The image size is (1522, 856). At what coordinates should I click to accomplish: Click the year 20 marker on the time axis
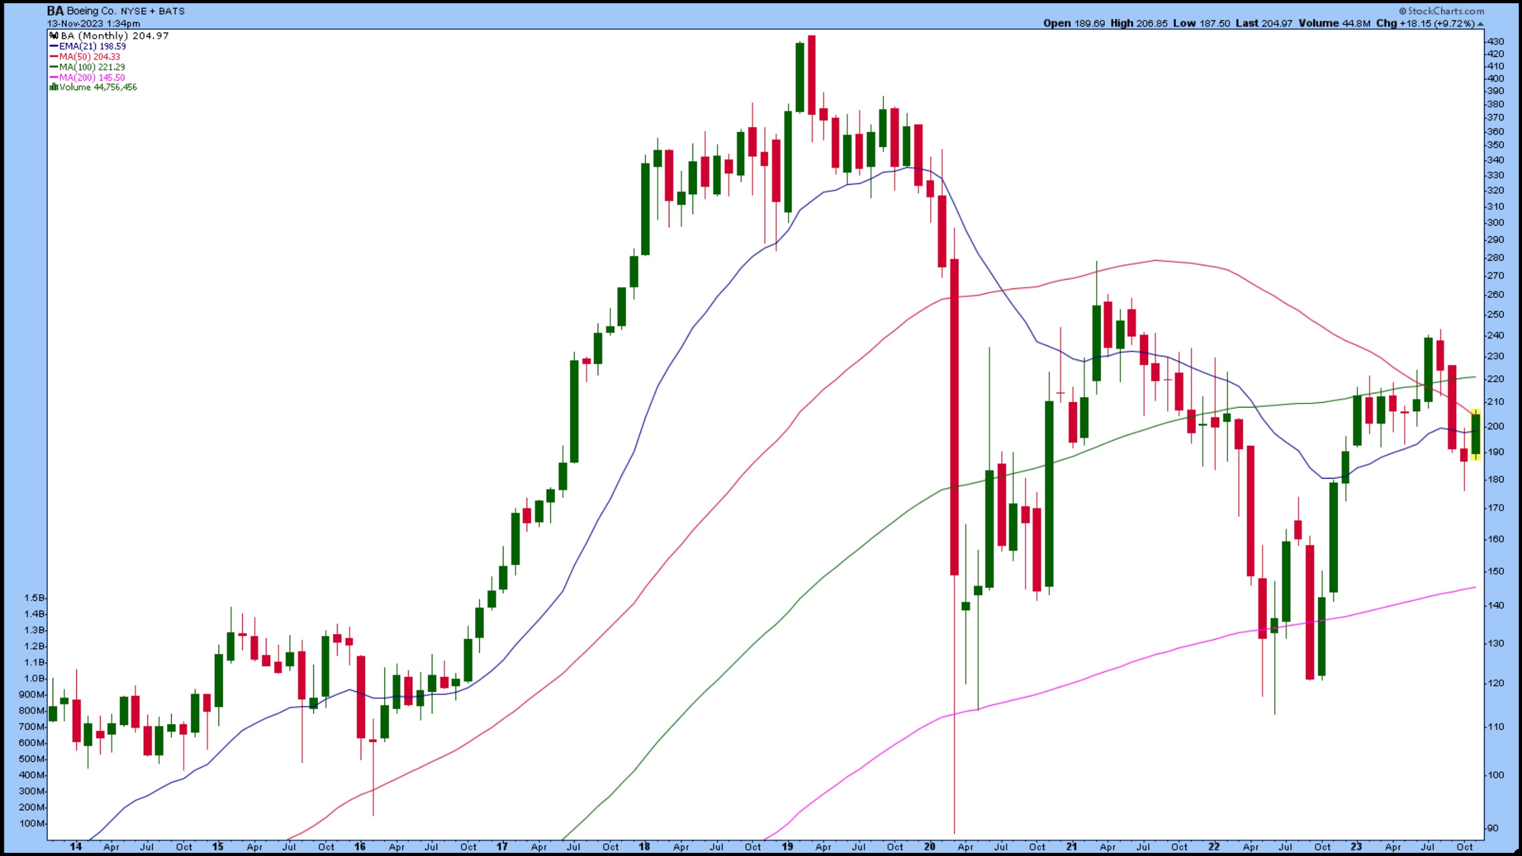930,847
